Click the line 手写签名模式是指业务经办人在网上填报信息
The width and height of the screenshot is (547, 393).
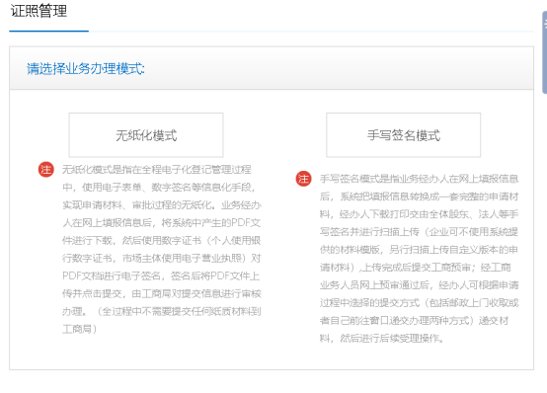[419, 179]
